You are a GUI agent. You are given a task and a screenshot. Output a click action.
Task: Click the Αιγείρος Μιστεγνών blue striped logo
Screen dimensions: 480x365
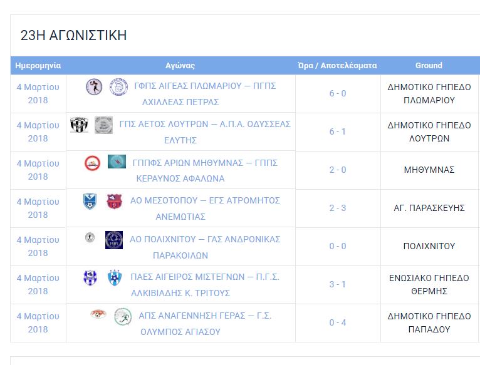click(x=90, y=278)
